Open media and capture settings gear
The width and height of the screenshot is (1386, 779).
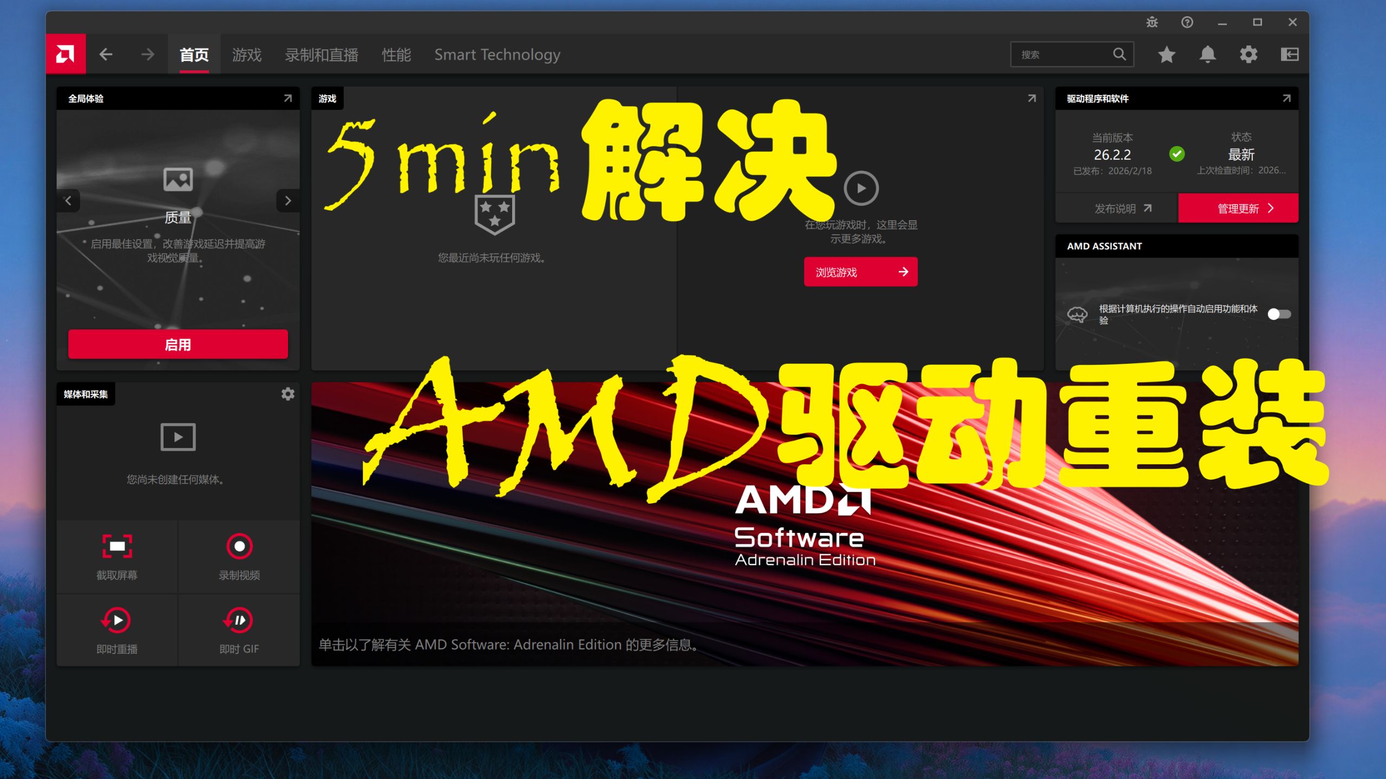288,394
